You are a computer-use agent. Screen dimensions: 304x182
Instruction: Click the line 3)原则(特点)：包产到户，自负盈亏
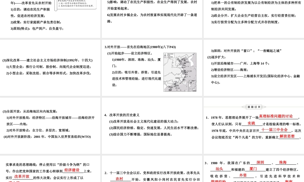coord(37,29)
